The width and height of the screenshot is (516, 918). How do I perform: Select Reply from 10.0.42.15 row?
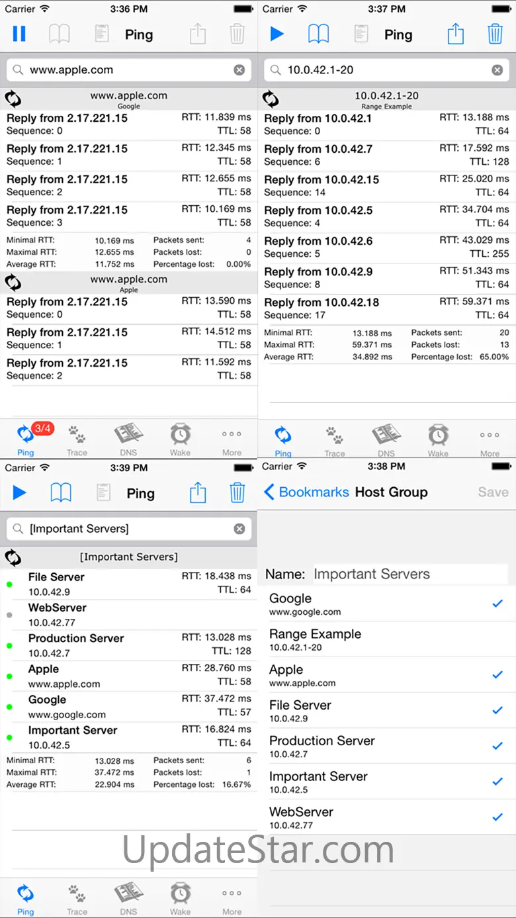[x=387, y=186]
